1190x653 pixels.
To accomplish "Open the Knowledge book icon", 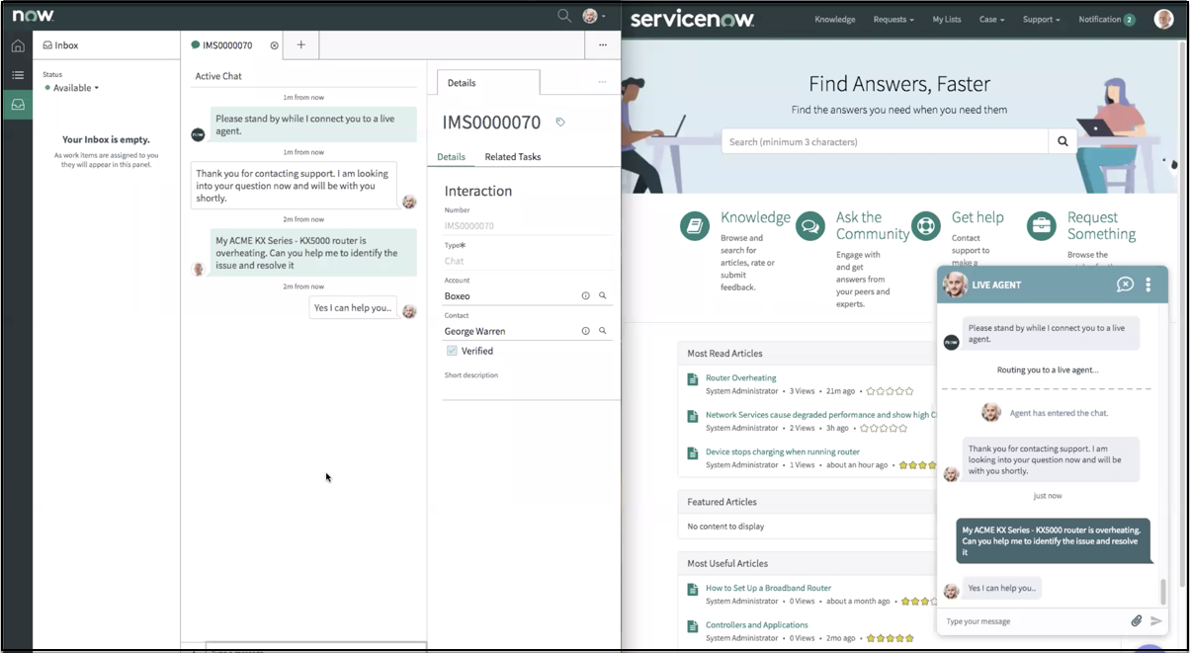I will (x=695, y=225).
